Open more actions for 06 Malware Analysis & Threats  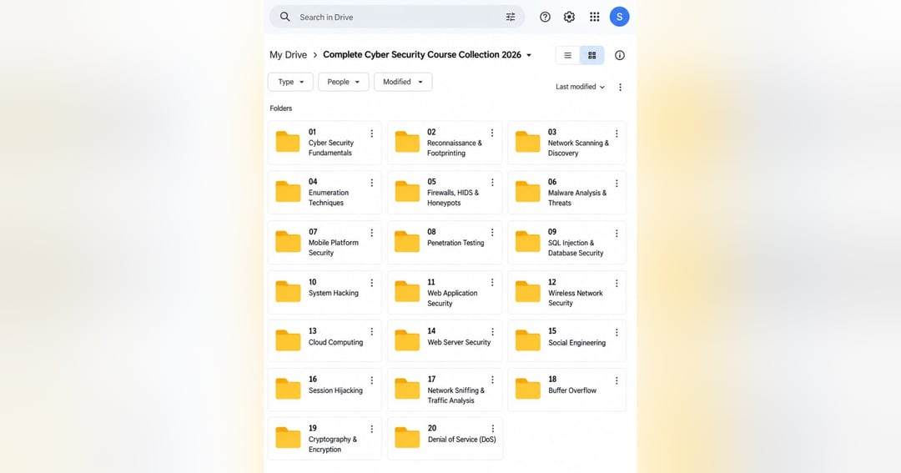[617, 184]
